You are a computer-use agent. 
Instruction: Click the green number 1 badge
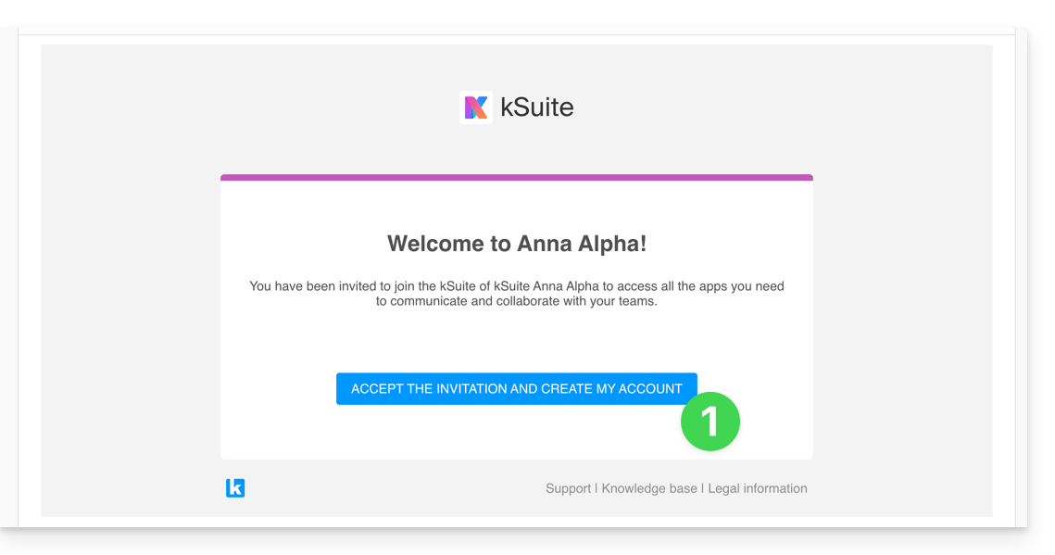[710, 422]
